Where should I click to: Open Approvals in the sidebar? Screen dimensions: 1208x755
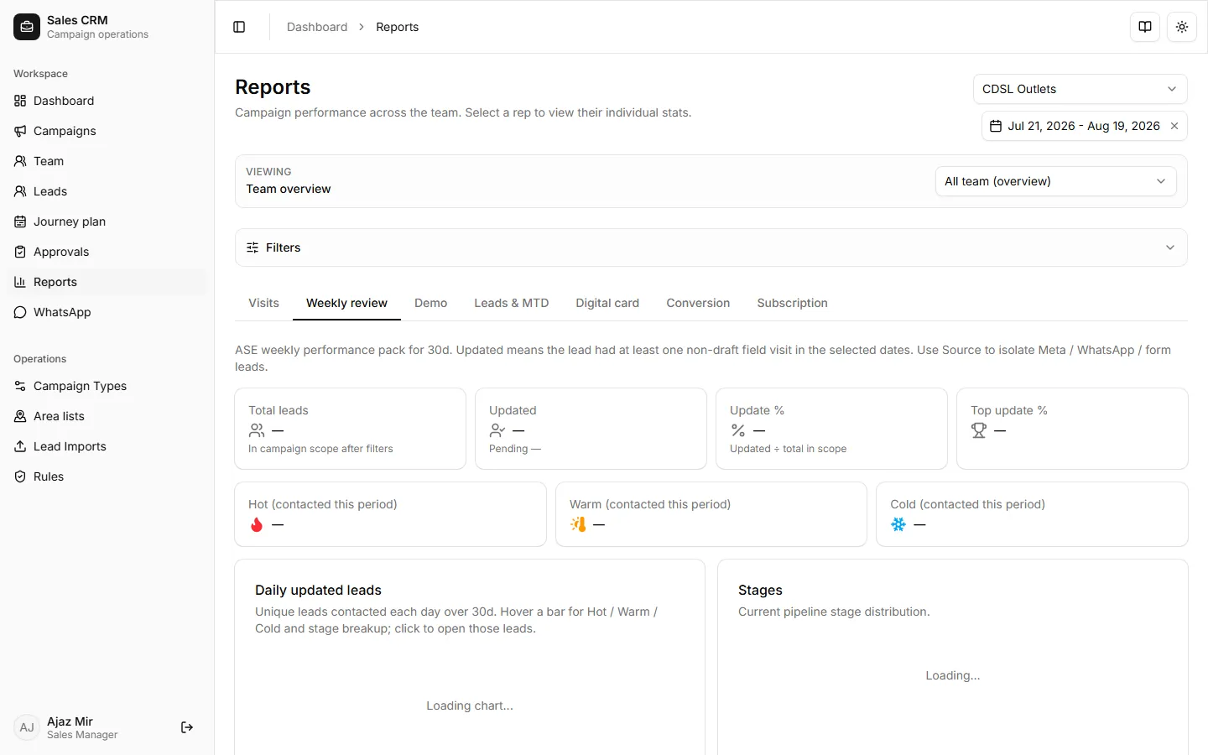(x=107, y=252)
